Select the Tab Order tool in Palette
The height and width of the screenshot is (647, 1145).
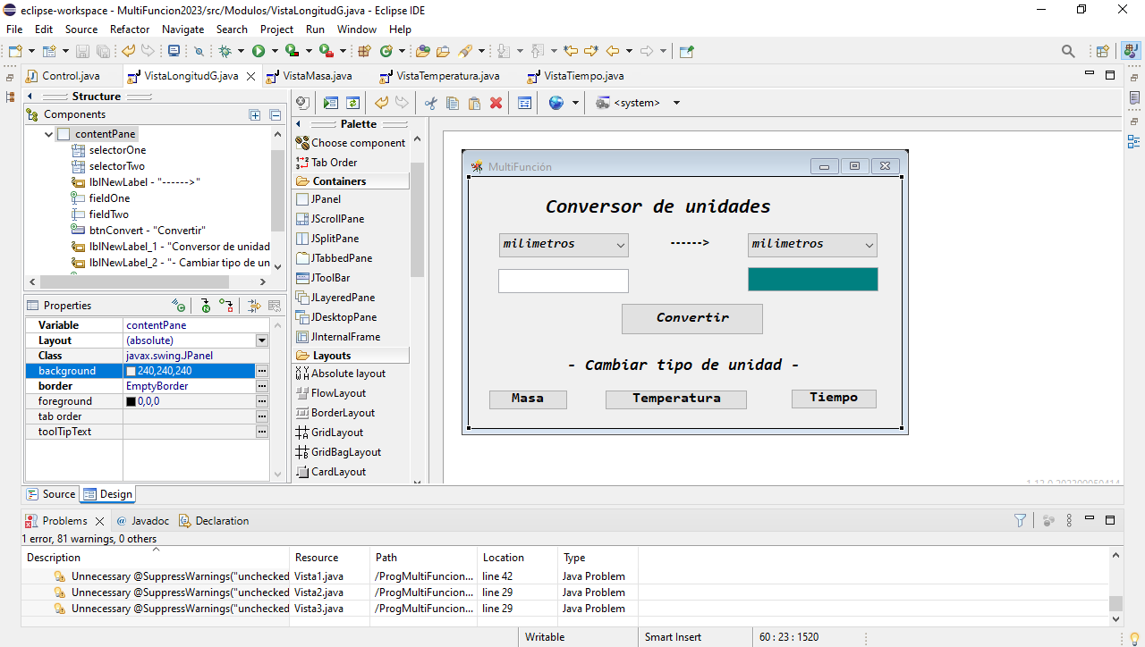327,163
